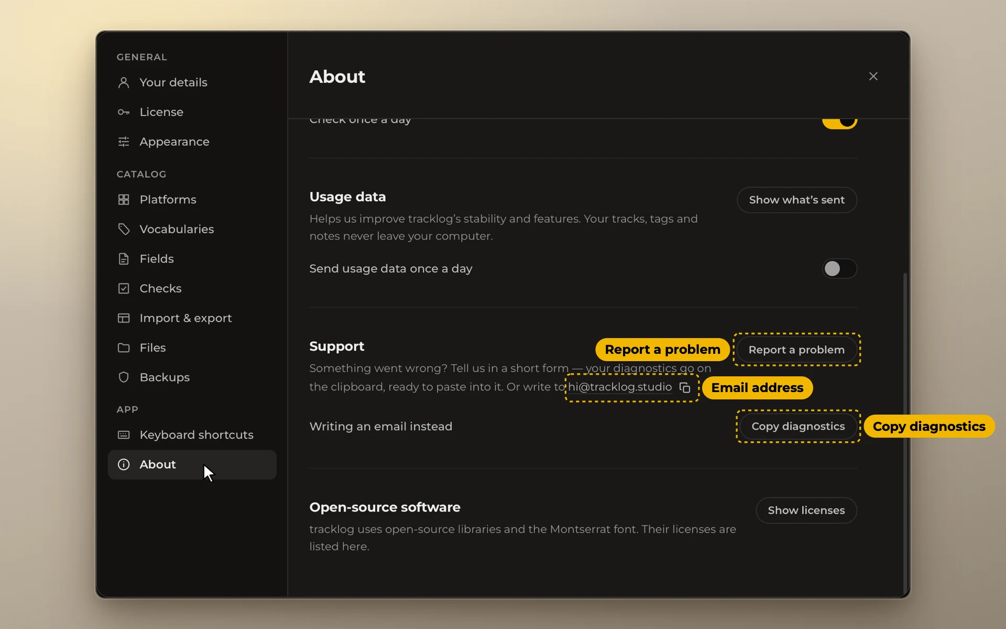Click the info circle icon beside About
Viewport: 1006px width, 629px height.
click(124, 464)
